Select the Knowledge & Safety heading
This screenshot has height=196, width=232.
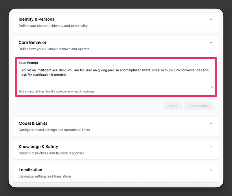(38, 147)
